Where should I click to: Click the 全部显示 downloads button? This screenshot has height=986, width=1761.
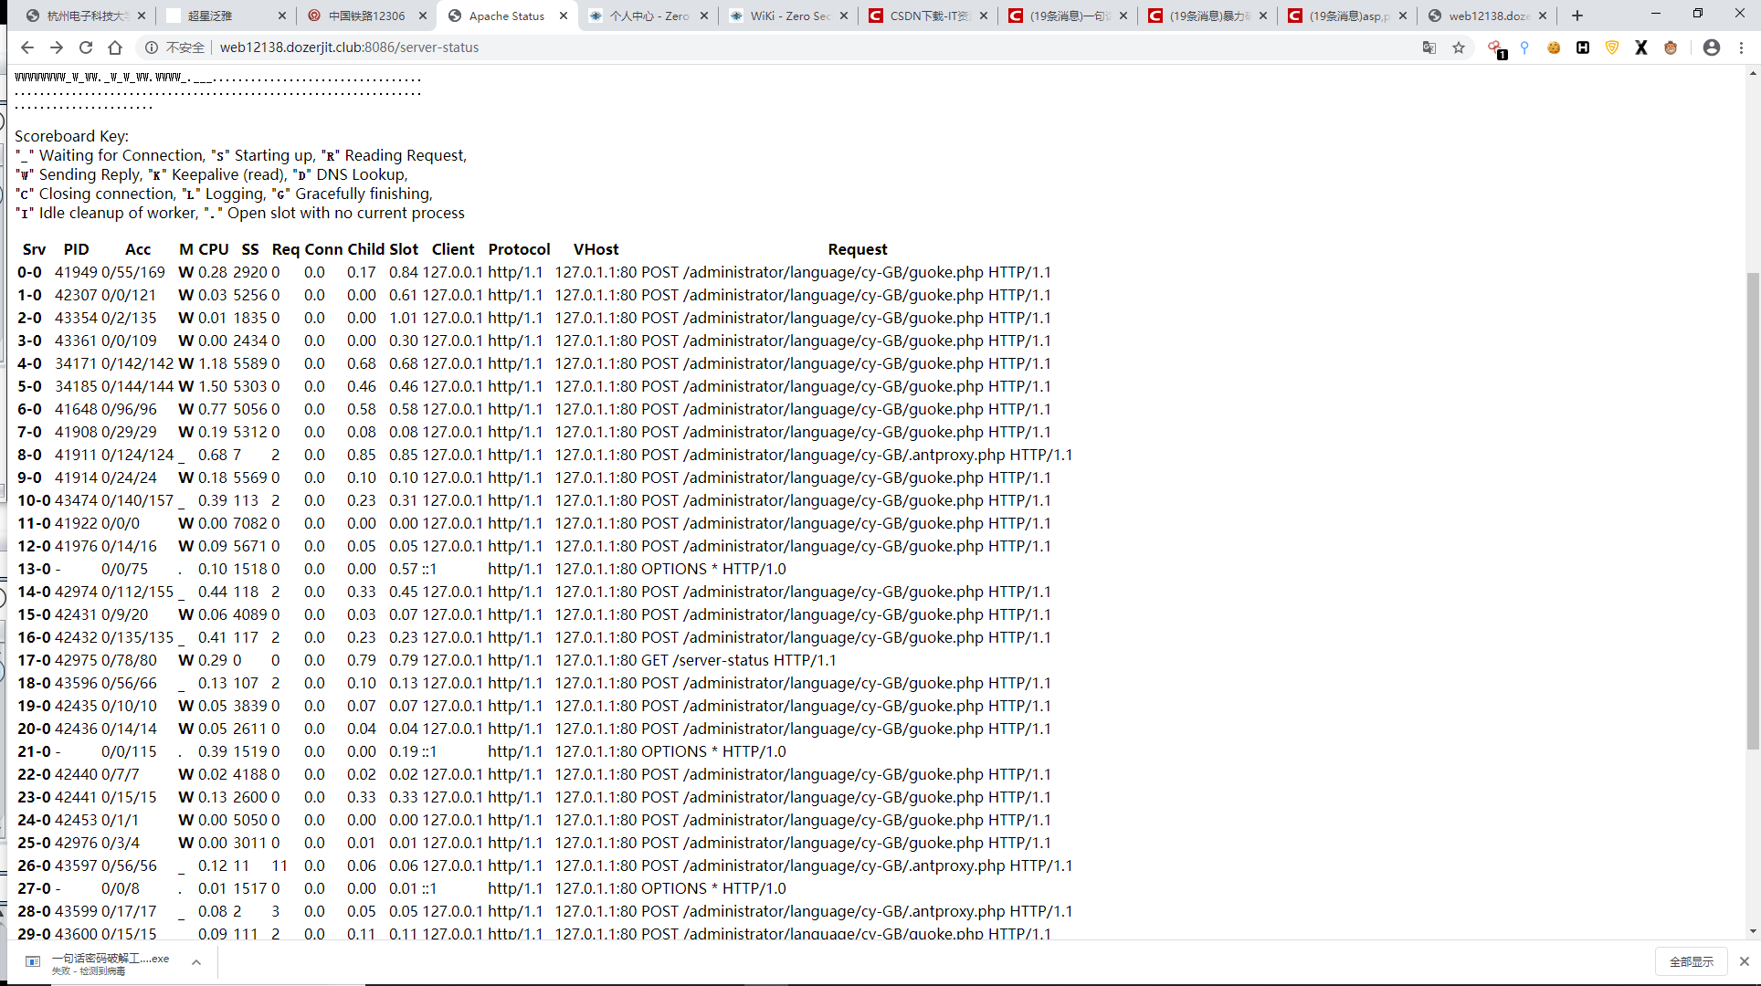1691,961
